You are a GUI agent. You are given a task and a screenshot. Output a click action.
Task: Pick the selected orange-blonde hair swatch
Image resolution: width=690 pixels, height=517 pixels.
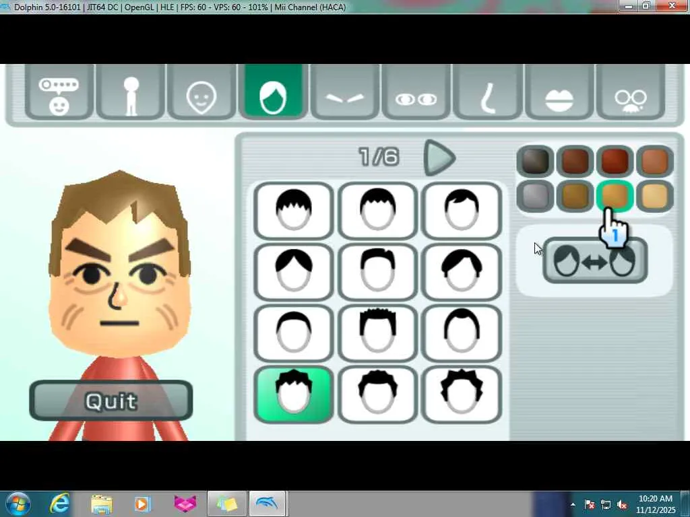click(x=615, y=196)
